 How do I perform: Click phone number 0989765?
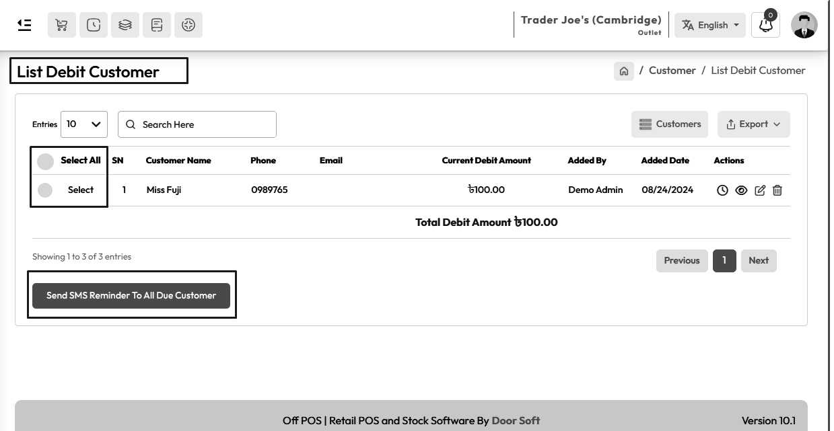coord(269,190)
